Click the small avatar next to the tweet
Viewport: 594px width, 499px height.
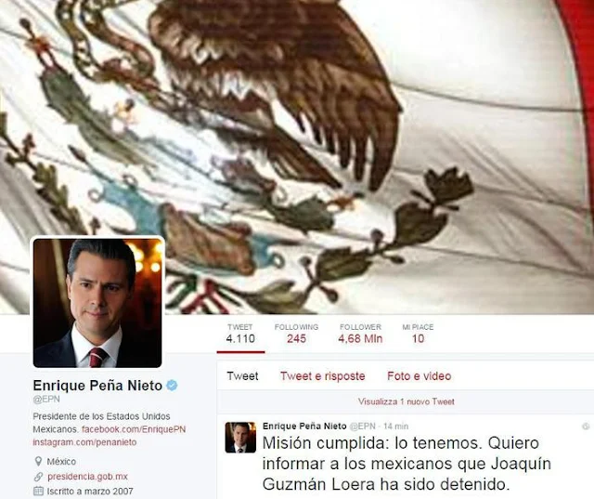coord(240,437)
